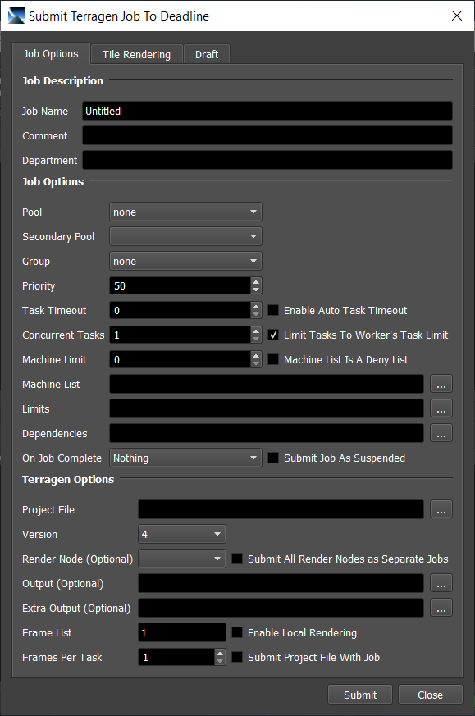475x716 pixels.
Task: Click the Extra Output (Optional) field
Action: pyautogui.click(x=281, y=609)
